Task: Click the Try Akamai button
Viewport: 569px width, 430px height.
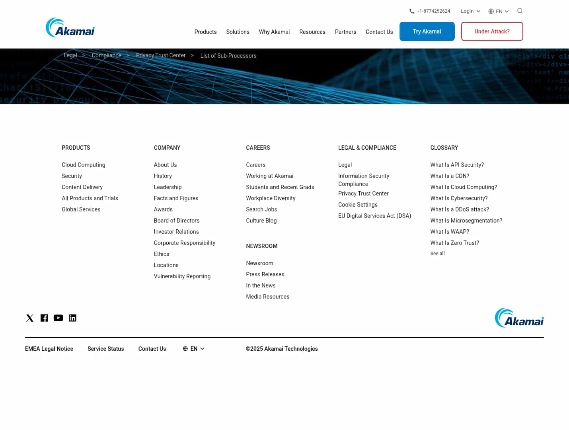Action: point(427,31)
